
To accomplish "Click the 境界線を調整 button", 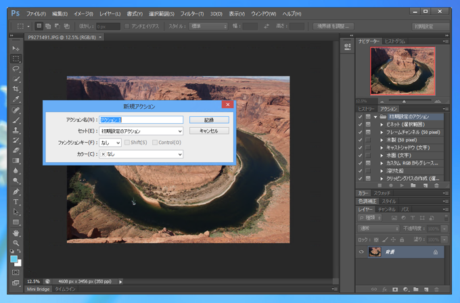I will coord(333,26).
